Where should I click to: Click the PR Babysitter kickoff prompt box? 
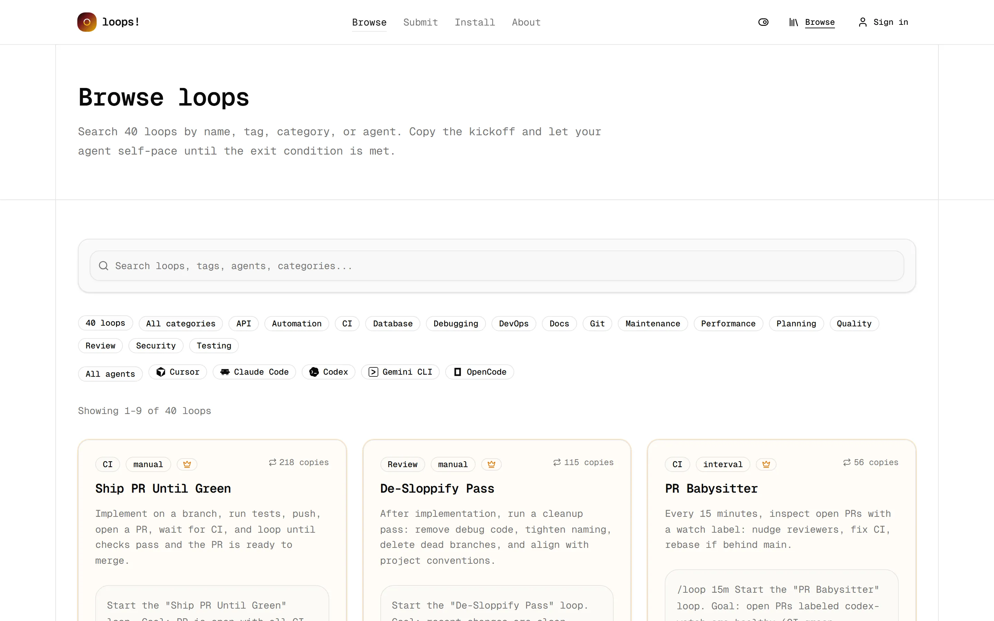pos(782,595)
